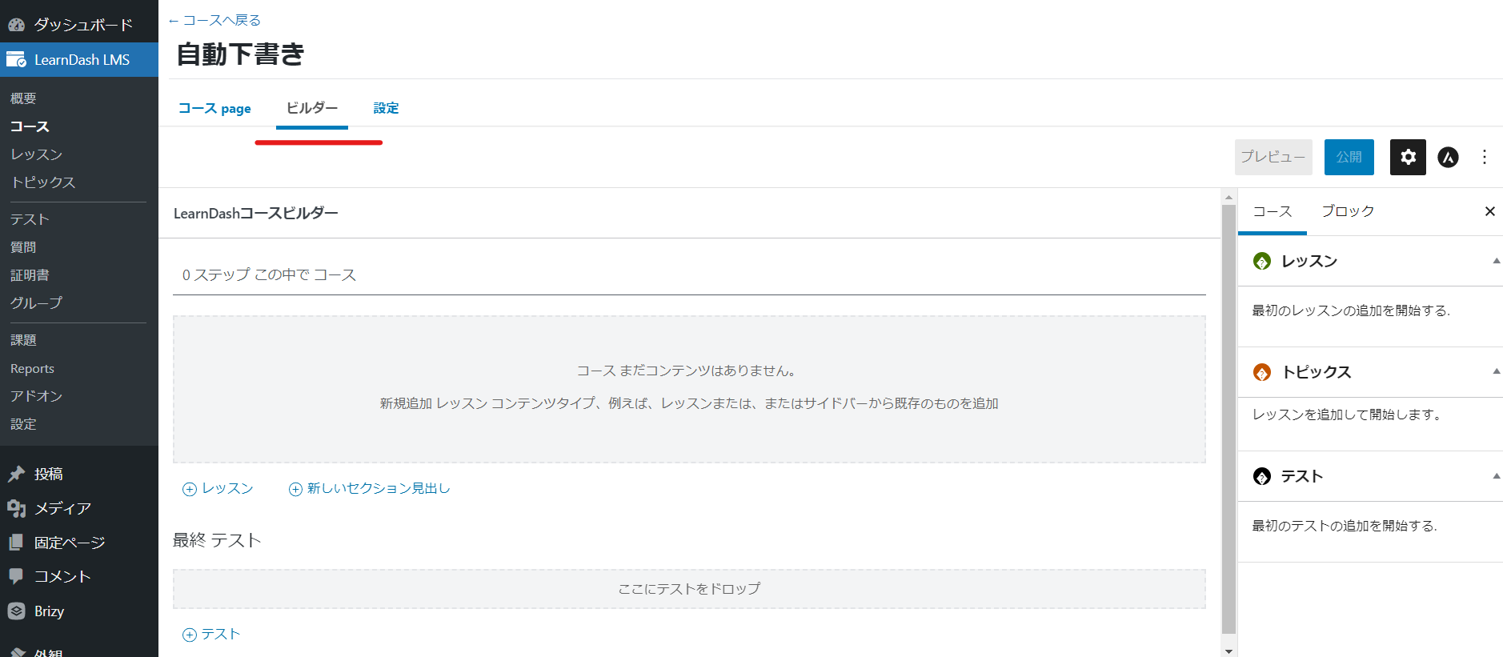This screenshot has height=657, width=1503.
Task: Click the blue 公開 button
Action: point(1349,157)
